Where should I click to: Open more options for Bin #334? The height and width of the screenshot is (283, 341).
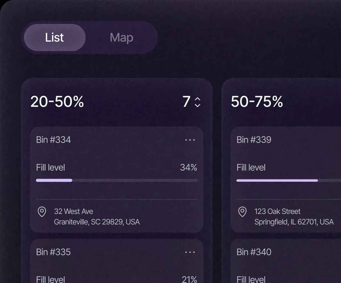pyautogui.click(x=190, y=140)
